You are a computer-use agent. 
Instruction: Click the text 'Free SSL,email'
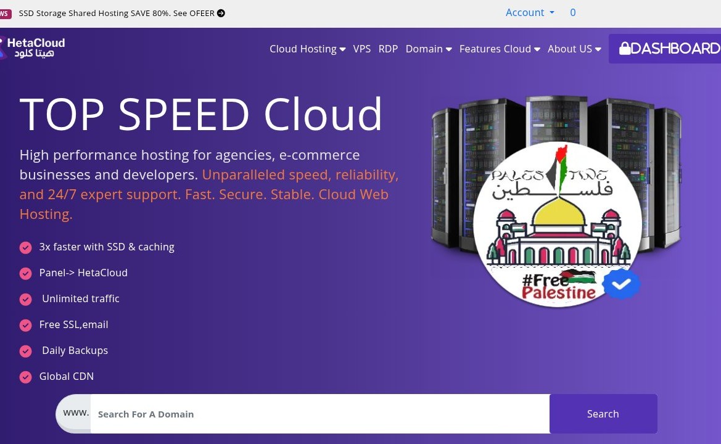coord(73,324)
